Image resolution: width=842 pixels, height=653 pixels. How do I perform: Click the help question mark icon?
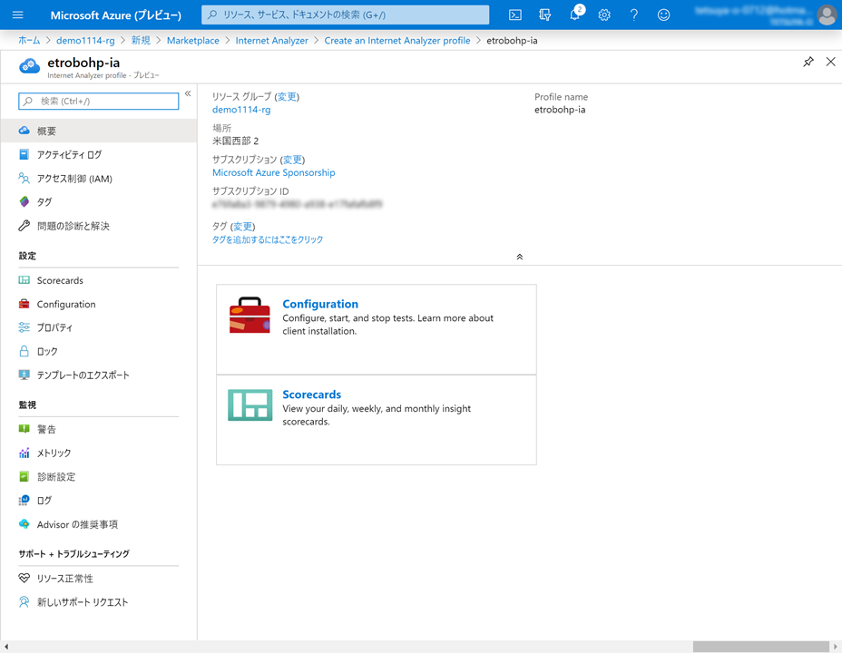click(633, 15)
